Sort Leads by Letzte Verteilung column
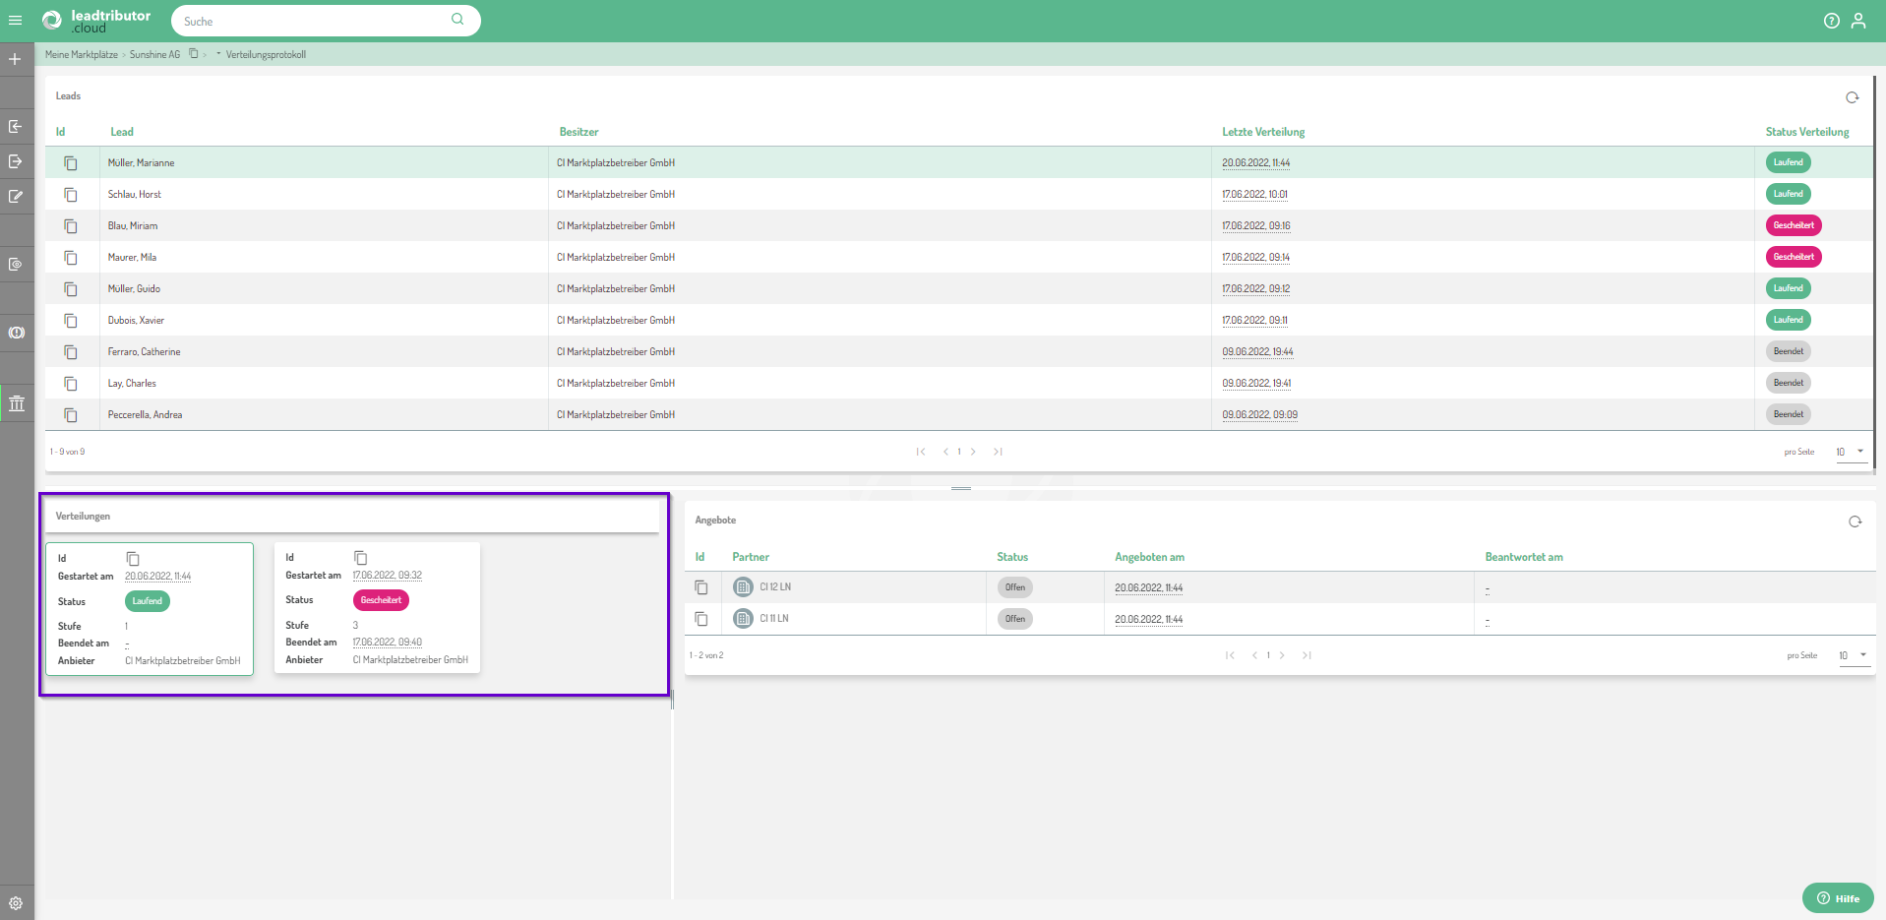 click(x=1262, y=132)
